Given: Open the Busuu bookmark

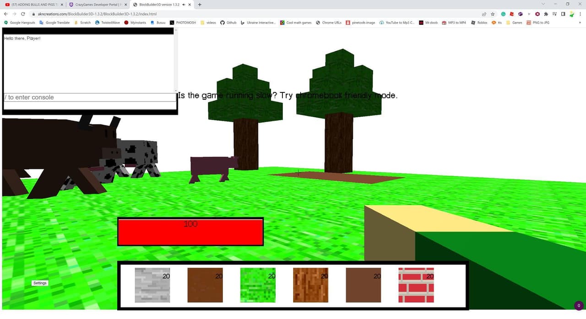Looking at the screenshot, I should point(158,22).
